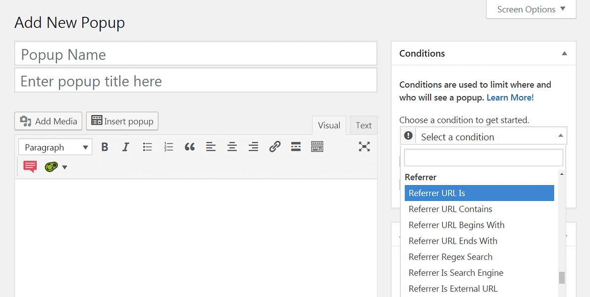
Task: Insert the Read More tag
Action: pyautogui.click(x=296, y=147)
